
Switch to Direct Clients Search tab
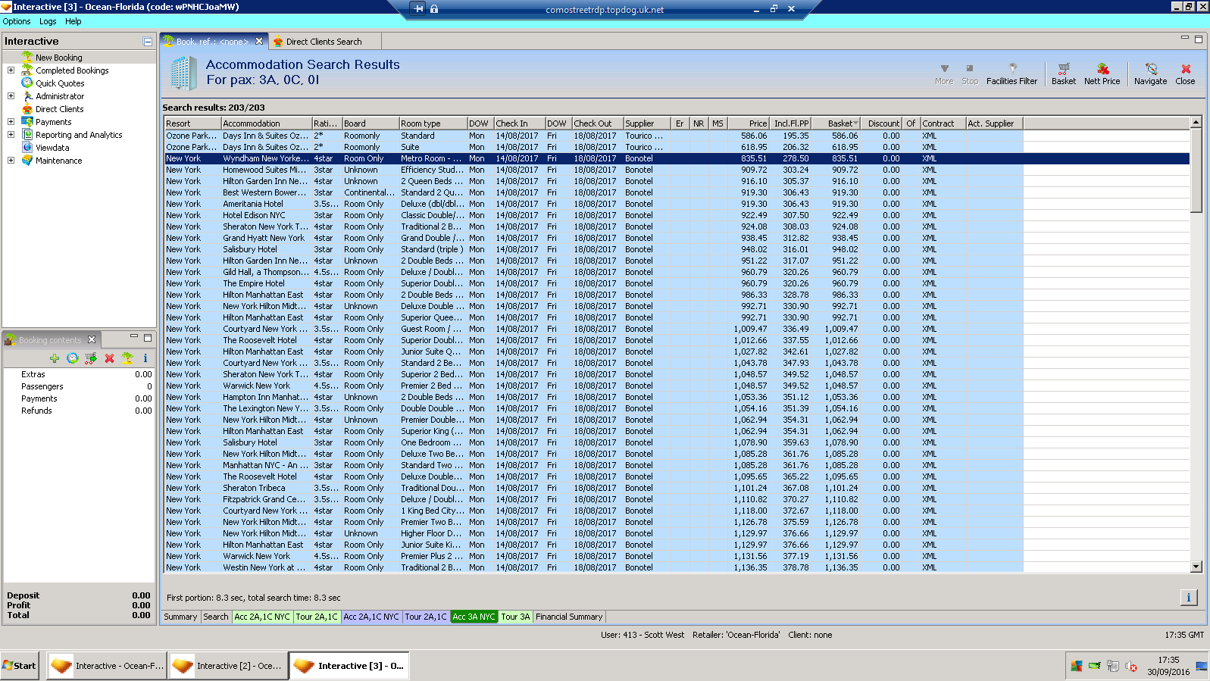click(324, 42)
